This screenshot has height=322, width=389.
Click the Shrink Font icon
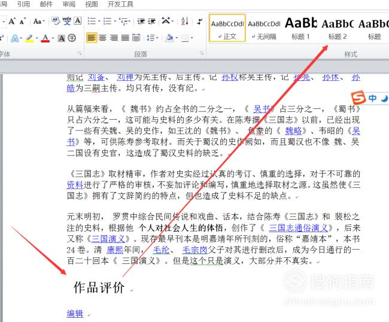click(23, 22)
